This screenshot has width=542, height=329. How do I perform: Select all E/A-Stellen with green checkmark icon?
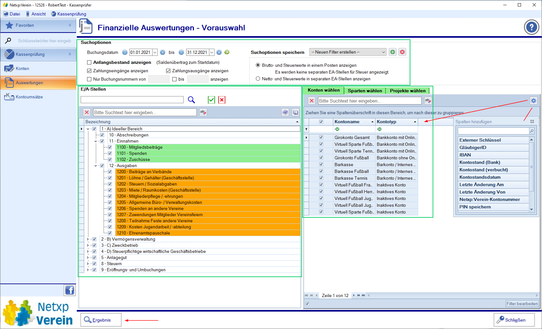[211, 100]
